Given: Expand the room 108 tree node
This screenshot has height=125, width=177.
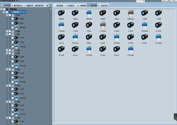Looking at the screenshot, I should click(x=7, y=31).
